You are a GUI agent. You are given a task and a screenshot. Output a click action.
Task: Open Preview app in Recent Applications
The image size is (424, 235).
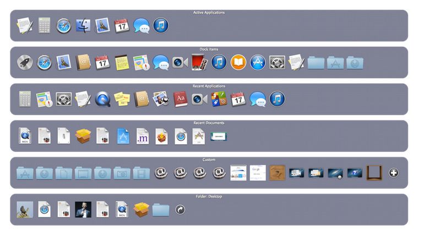[161, 99]
